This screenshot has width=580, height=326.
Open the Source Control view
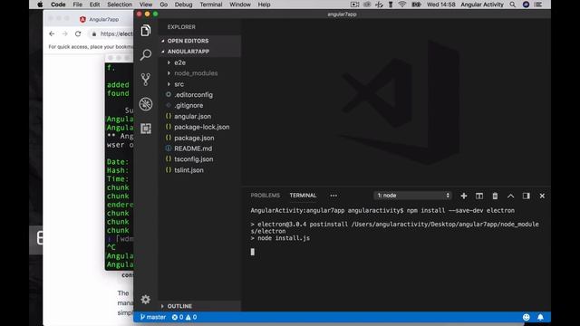tap(146, 80)
